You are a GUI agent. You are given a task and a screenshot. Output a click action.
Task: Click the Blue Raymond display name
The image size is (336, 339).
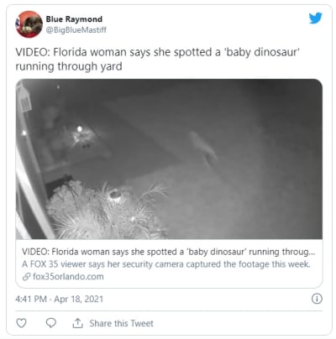74,19
